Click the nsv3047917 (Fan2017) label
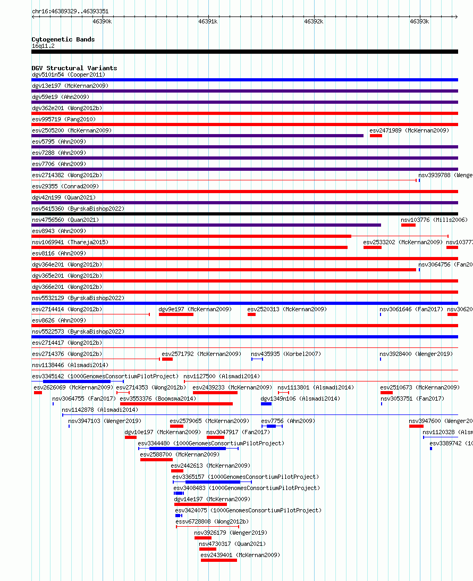The image size is (473, 581). (x=238, y=432)
